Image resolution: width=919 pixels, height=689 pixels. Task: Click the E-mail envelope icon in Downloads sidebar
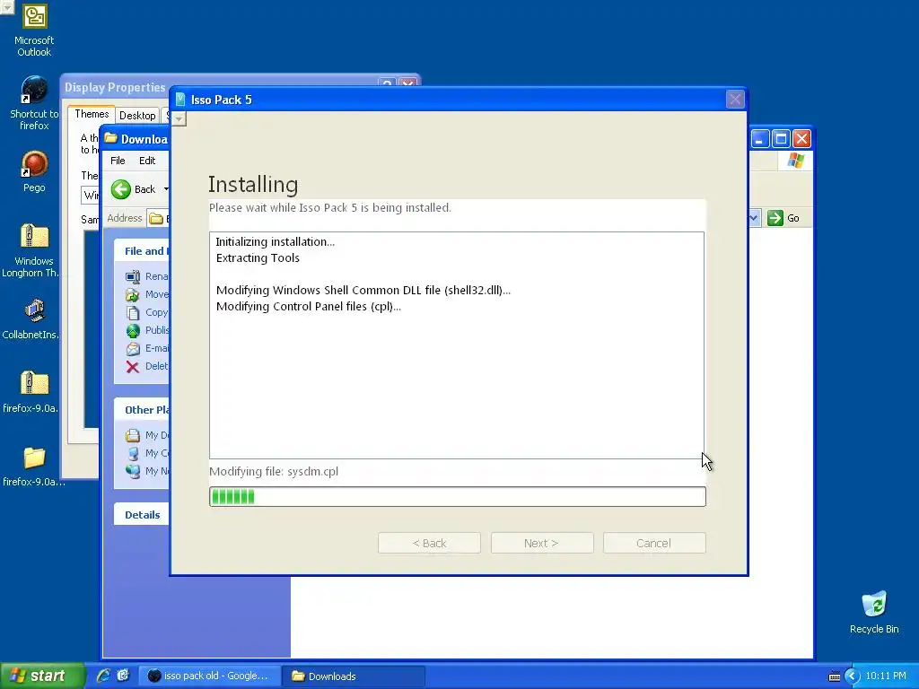(x=133, y=349)
